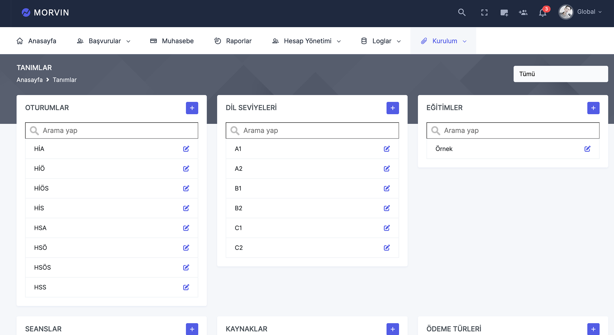Click the search icon in top header

461,12
